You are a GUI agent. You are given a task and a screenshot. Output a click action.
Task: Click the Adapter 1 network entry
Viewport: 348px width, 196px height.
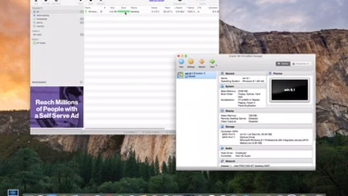click(245, 166)
